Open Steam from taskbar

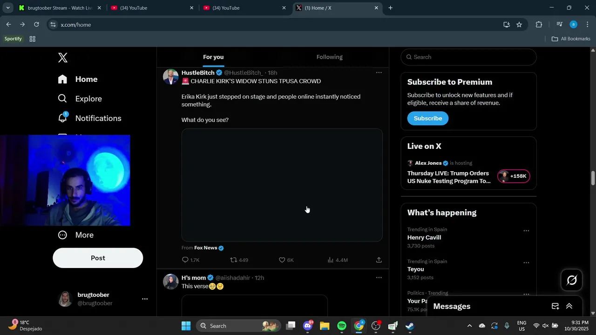pos(410,326)
